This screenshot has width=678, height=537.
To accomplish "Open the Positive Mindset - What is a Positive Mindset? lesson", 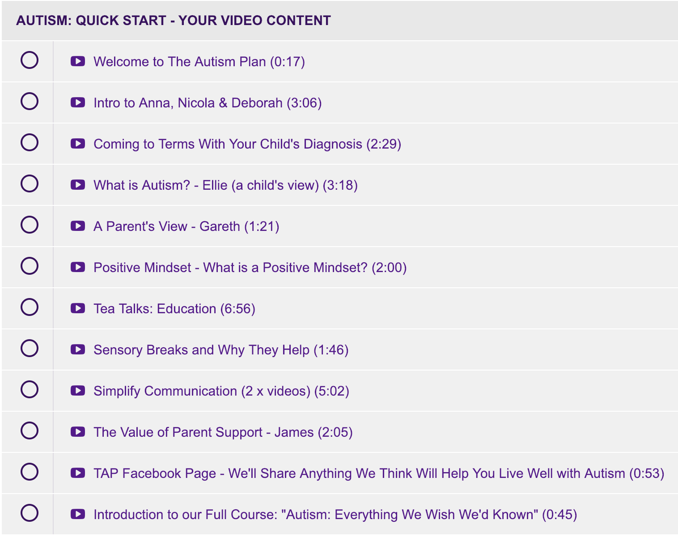I will (x=250, y=268).
